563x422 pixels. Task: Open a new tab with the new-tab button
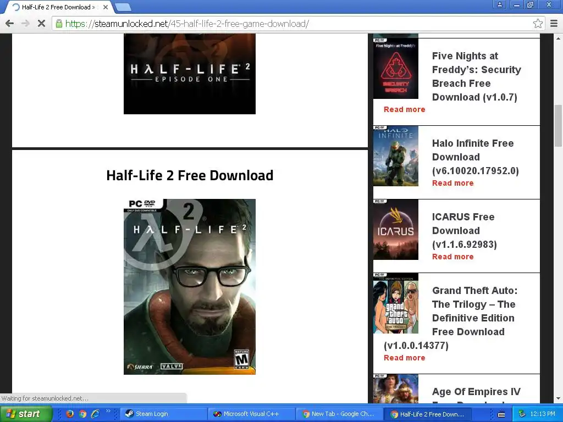click(123, 7)
